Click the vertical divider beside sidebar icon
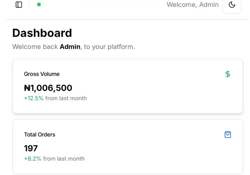 29,5
